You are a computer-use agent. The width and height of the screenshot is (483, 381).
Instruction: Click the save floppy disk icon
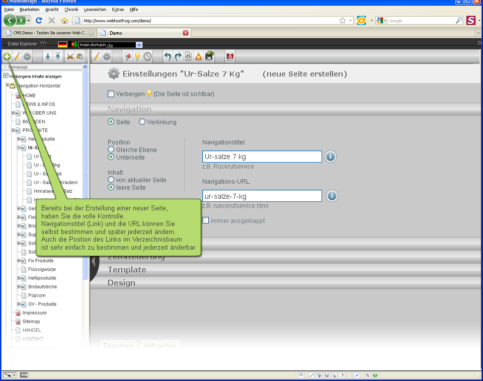209,56
